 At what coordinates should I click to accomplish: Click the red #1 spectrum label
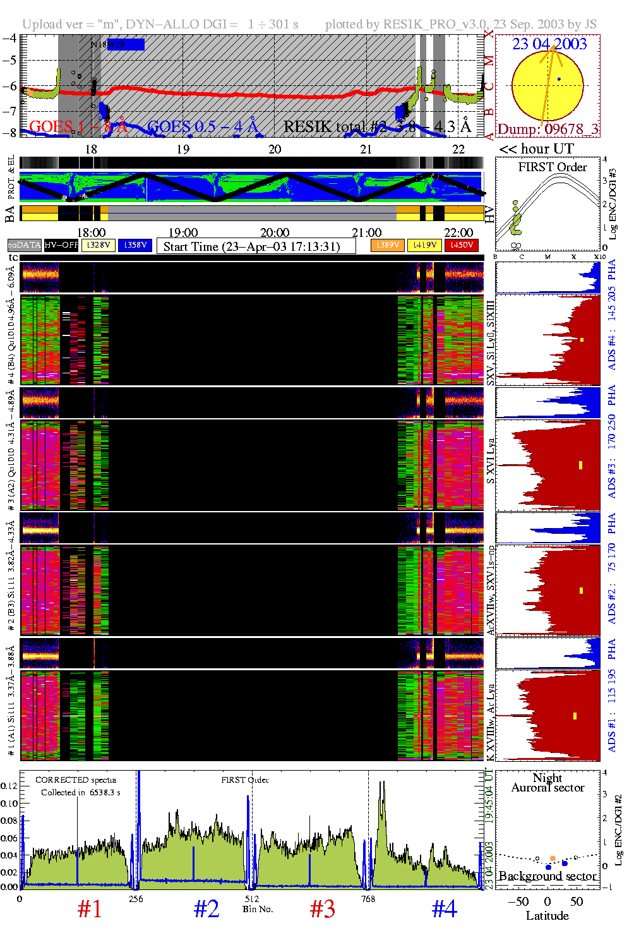(x=90, y=909)
